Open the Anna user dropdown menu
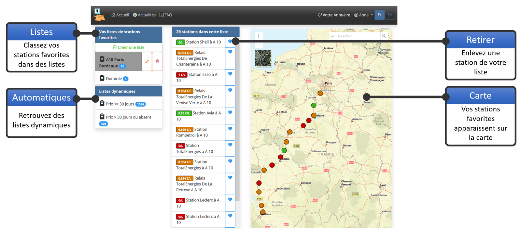Viewport: 521px width, 228px height. (x=363, y=15)
